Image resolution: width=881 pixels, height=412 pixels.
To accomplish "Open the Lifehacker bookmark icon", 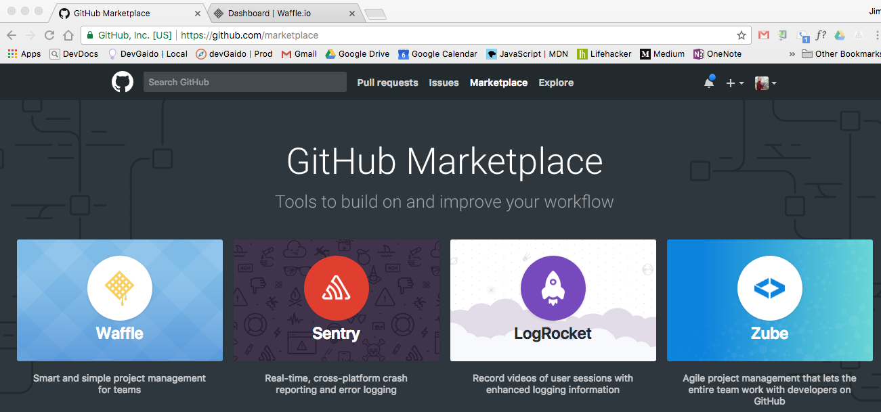I will coord(583,53).
